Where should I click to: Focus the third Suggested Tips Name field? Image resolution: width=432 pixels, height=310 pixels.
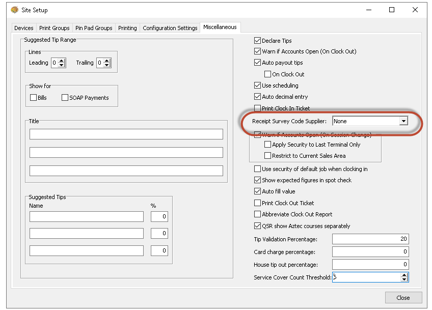point(87,250)
